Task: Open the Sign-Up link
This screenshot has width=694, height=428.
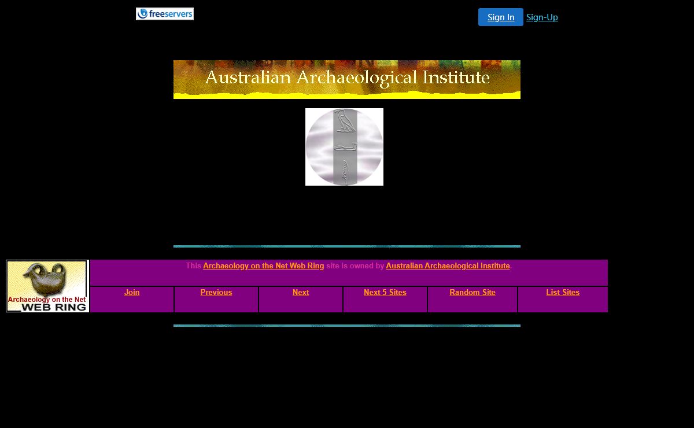Action: tap(542, 17)
